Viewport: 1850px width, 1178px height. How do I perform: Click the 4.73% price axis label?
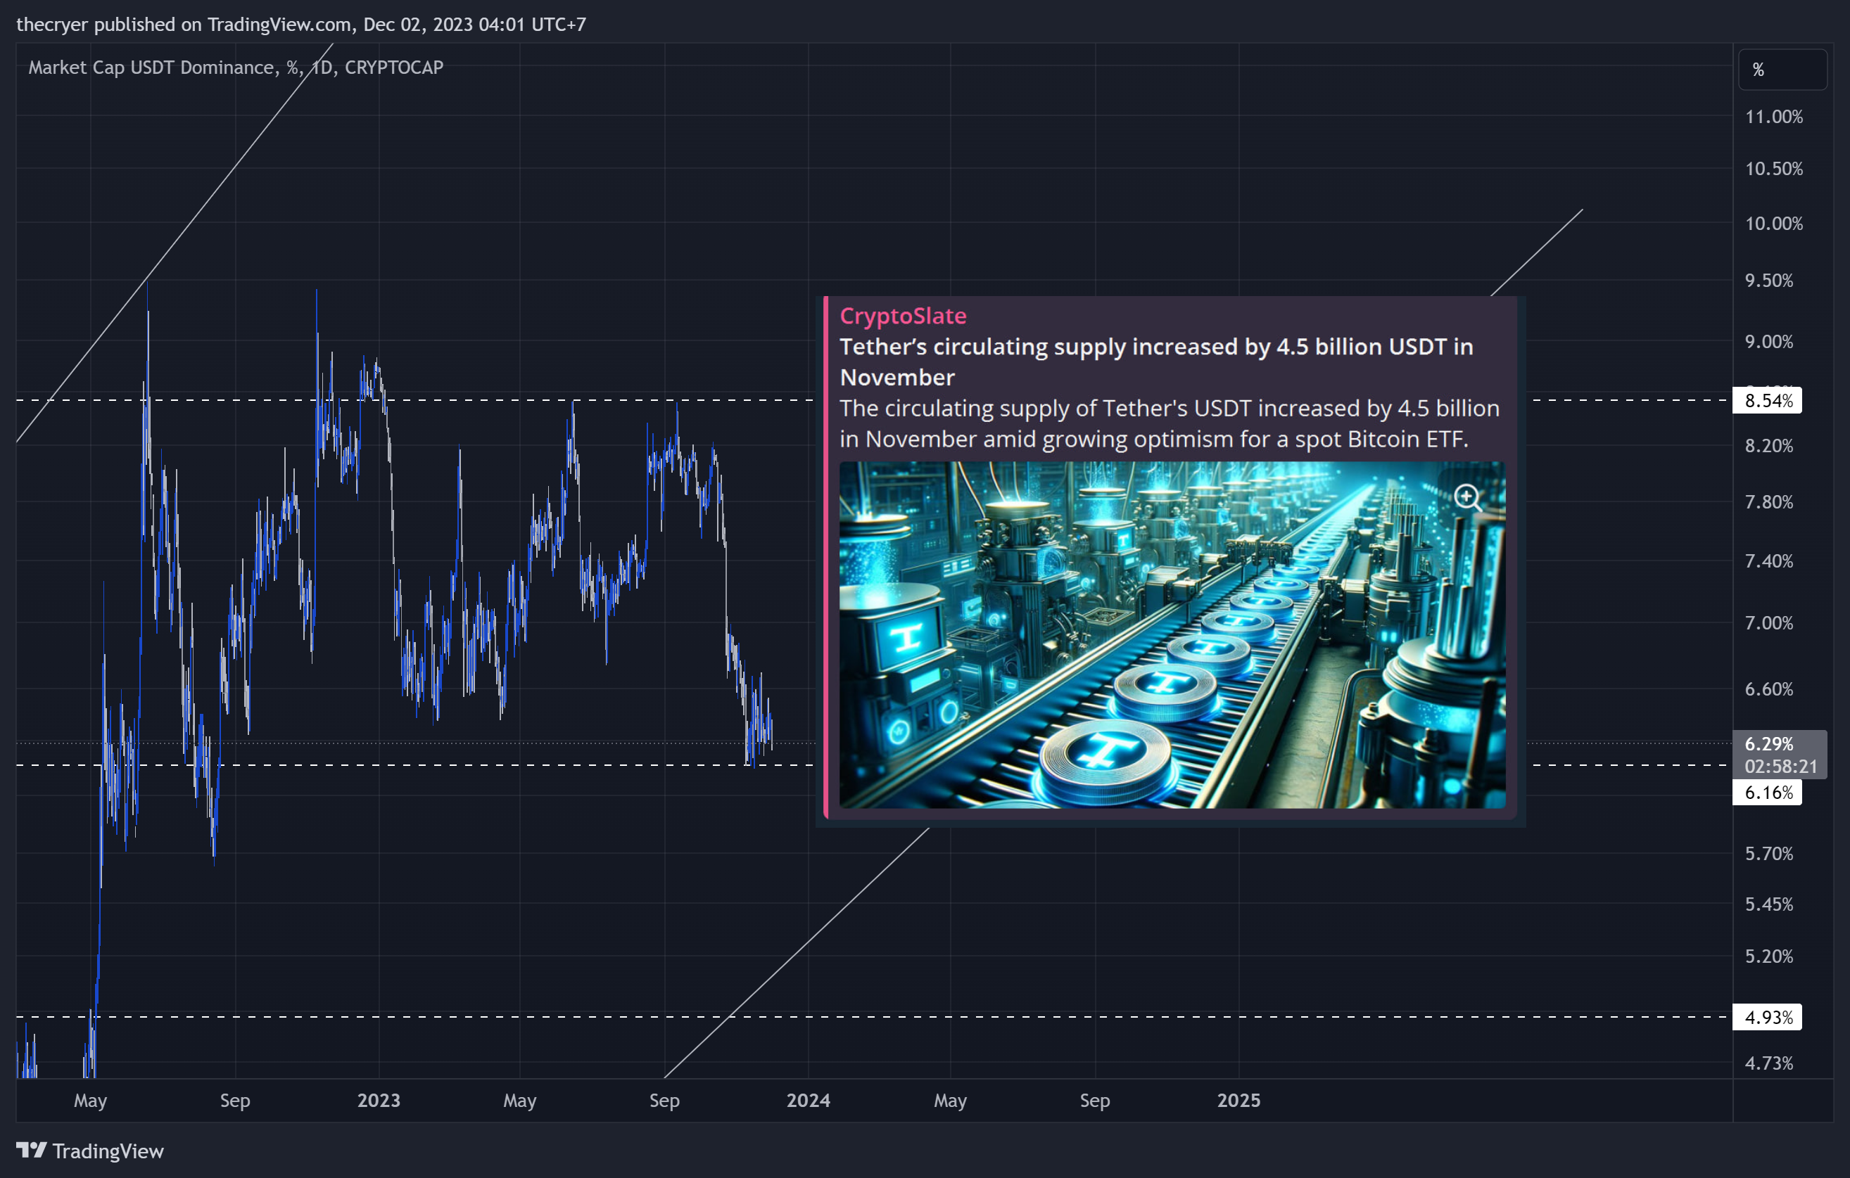1768,1063
